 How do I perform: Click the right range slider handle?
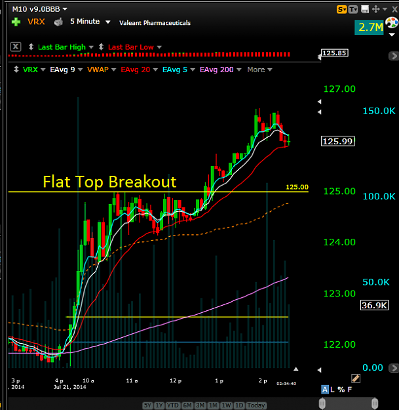coord(375,403)
